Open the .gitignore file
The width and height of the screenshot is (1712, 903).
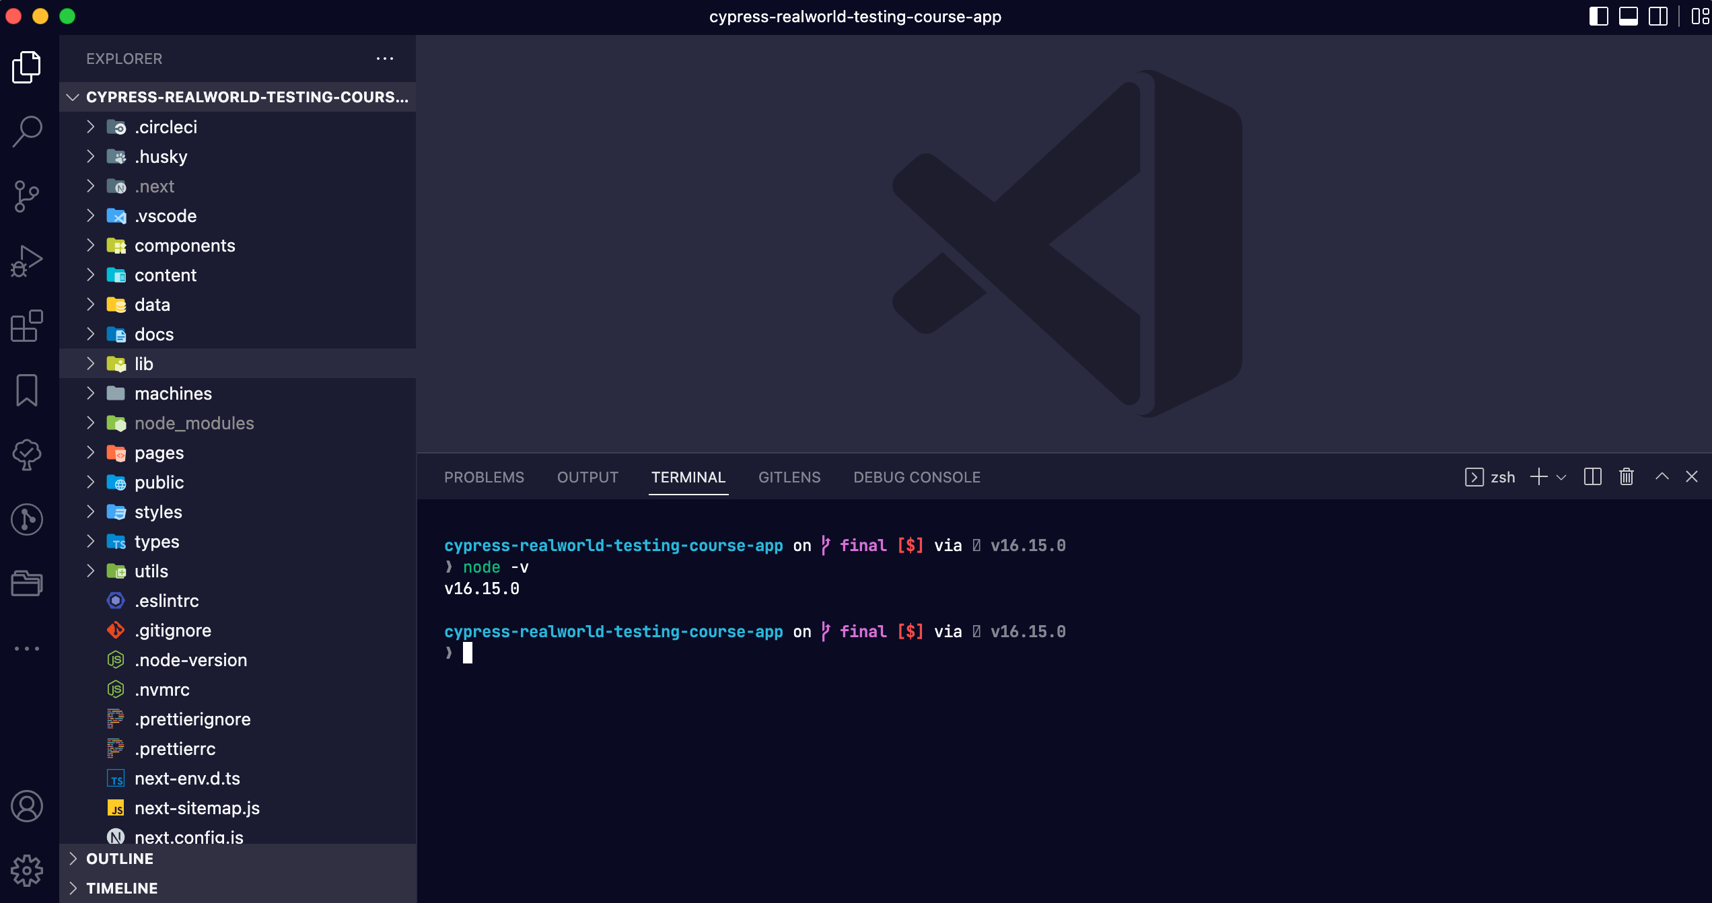pos(173,630)
